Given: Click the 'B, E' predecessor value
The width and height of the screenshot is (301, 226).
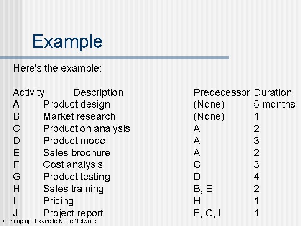Looking at the screenshot, I should click(x=203, y=189).
